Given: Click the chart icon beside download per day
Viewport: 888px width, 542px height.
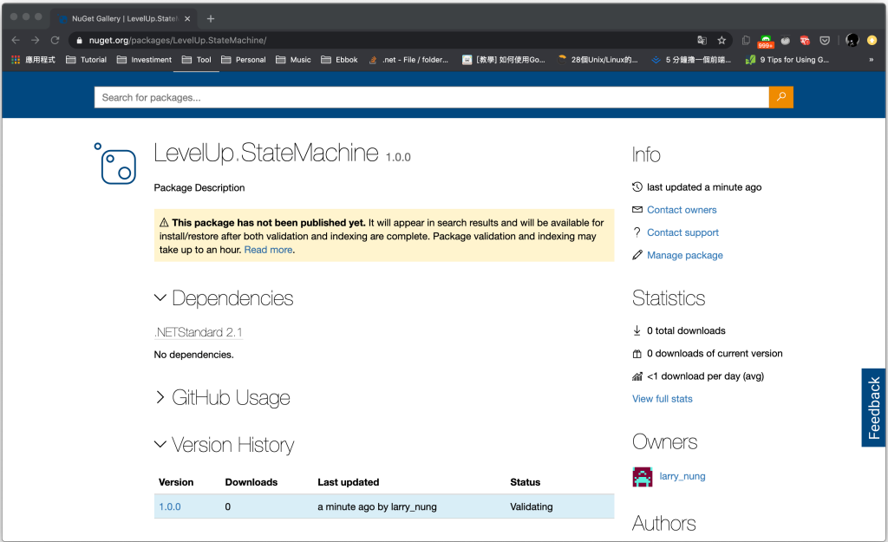Looking at the screenshot, I should [637, 376].
